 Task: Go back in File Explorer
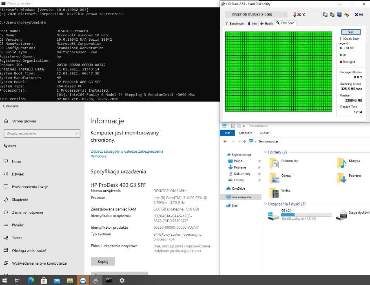[x=225, y=141]
